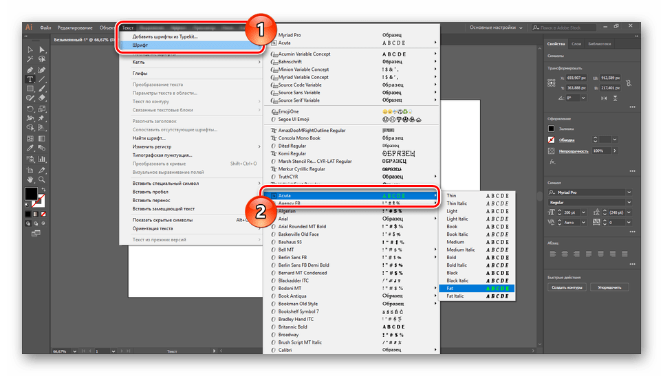Select the Shaper tool

tap(30, 98)
